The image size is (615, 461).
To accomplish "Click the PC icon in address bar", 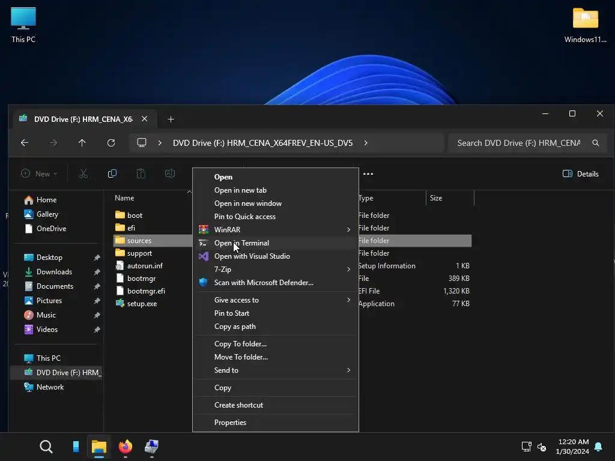I will pyautogui.click(x=142, y=143).
